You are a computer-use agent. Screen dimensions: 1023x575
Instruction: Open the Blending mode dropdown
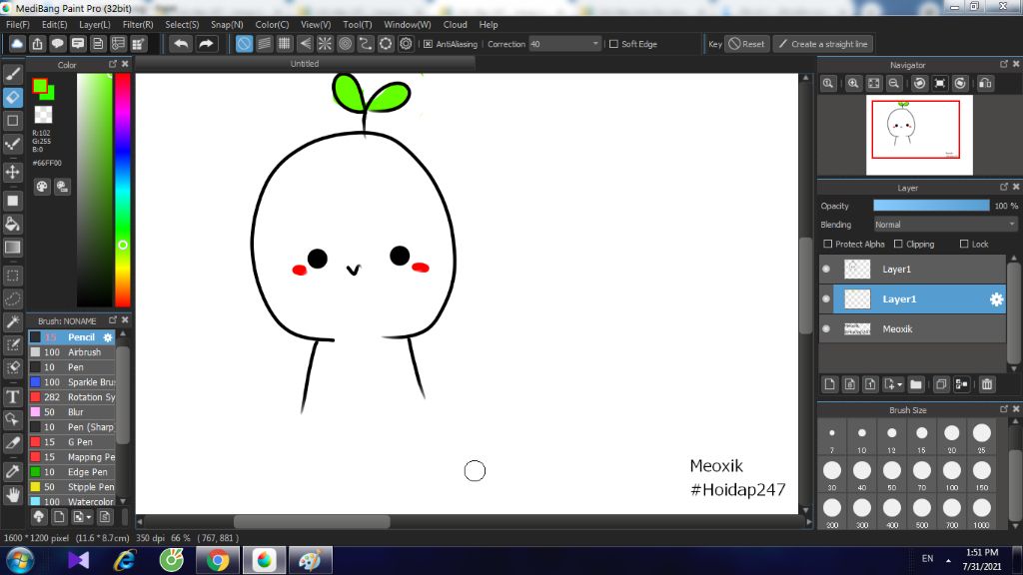point(945,225)
